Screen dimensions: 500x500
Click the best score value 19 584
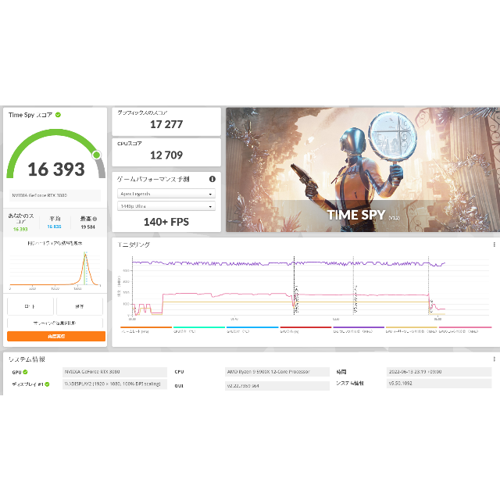click(x=87, y=227)
